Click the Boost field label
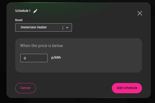This screenshot has height=103, width=155. point(19,20)
